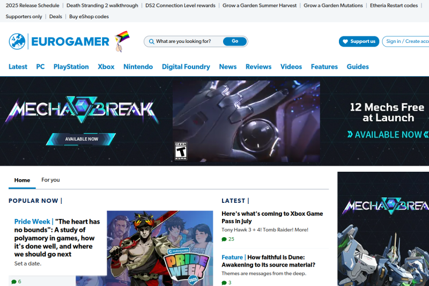Open the Latest nav section

point(18,67)
